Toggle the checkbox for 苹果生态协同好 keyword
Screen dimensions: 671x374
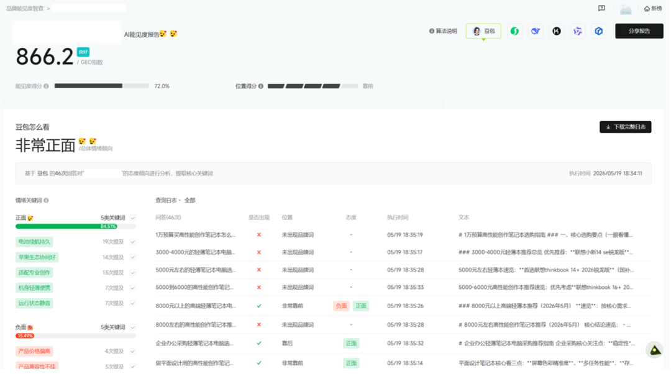pyautogui.click(x=133, y=257)
